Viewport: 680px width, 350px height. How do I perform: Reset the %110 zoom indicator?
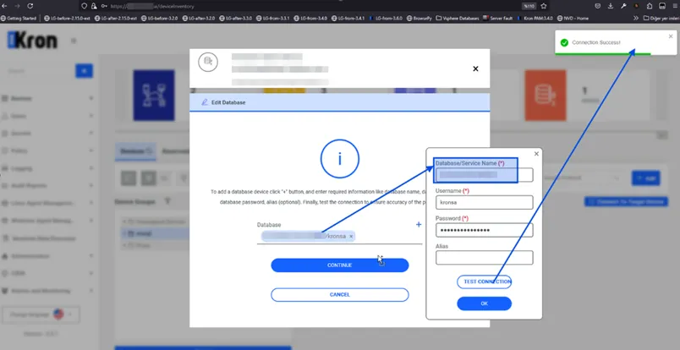[x=529, y=6]
